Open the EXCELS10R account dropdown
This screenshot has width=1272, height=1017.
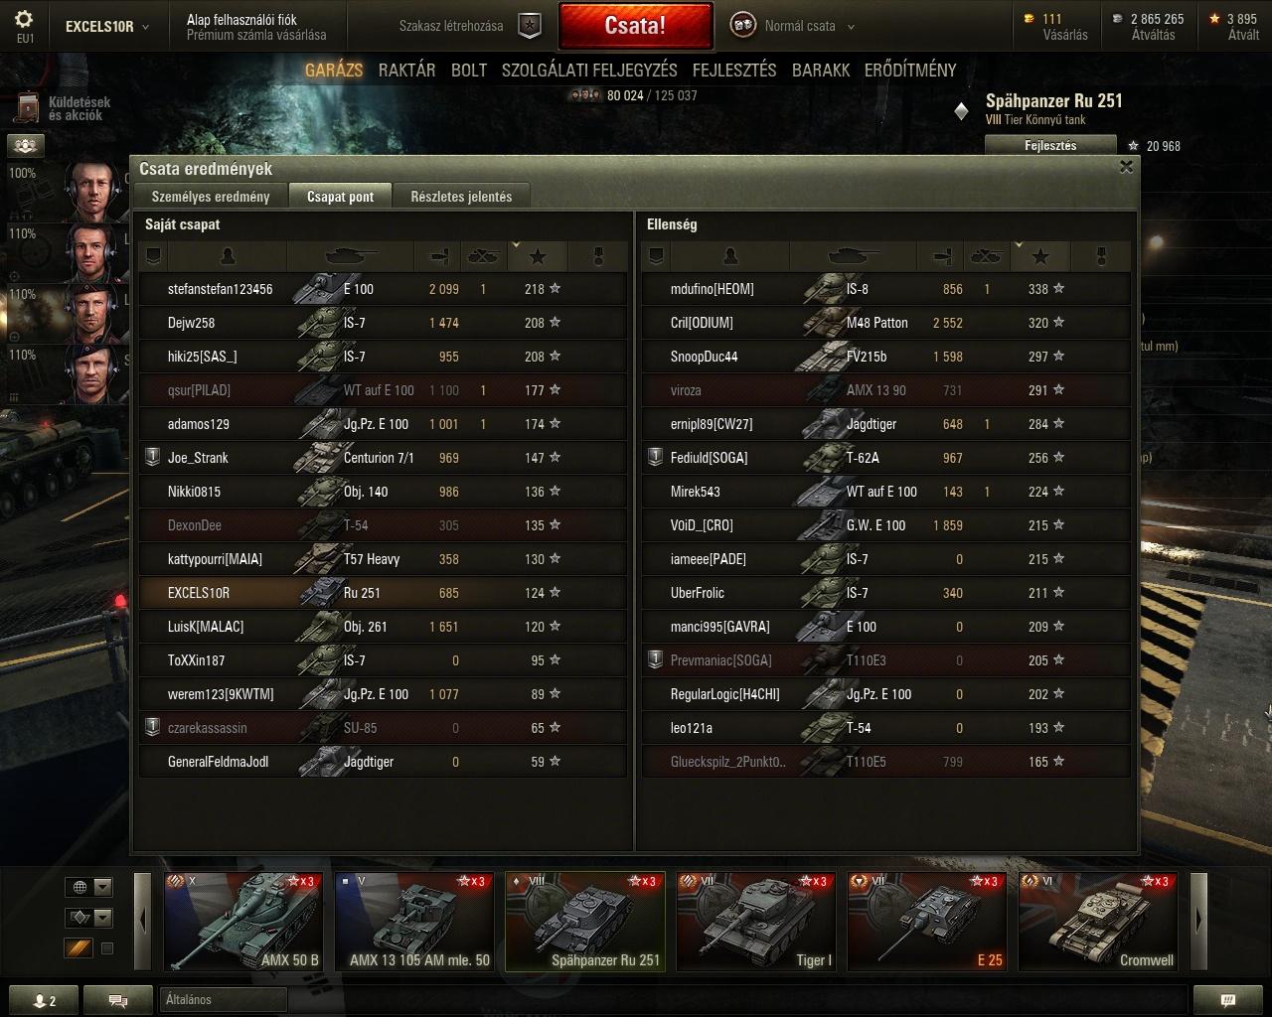click(106, 27)
